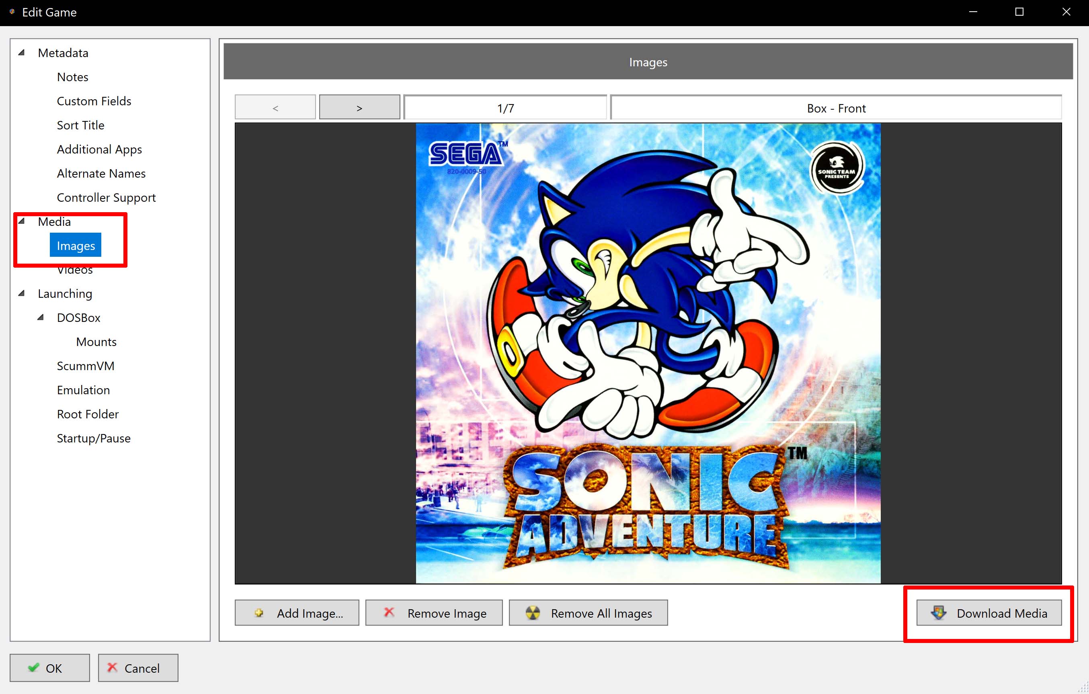
Task: Minimize the Edit Game window
Action: tap(973, 12)
